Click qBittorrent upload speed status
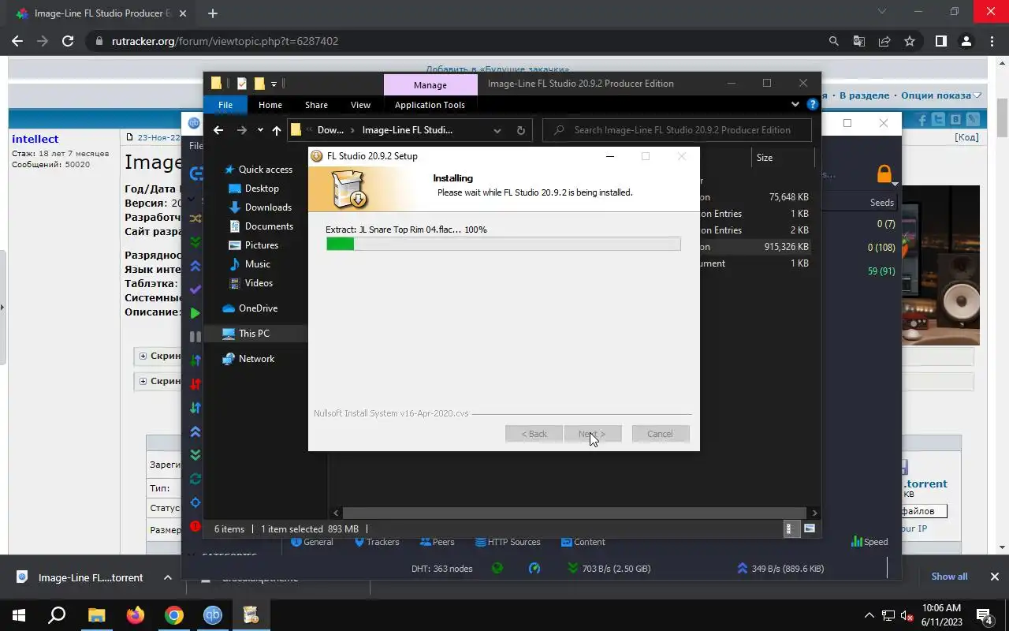 click(780, 569)
